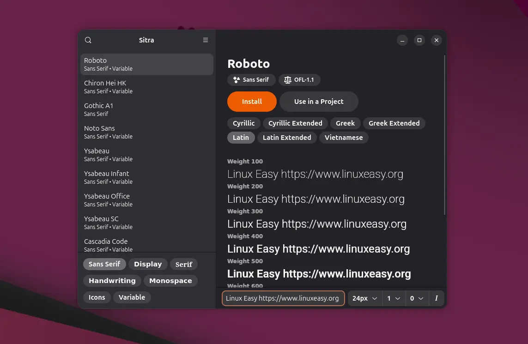
Task: Enable the Variable fonts filter
Action: (132, 297)
